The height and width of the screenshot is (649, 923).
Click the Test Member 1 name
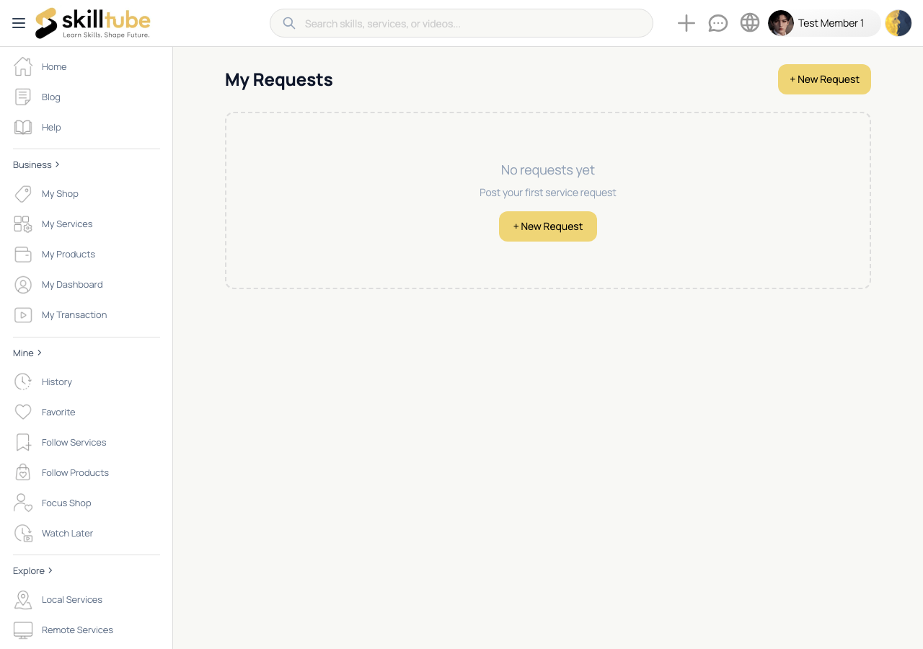(831, 23)
